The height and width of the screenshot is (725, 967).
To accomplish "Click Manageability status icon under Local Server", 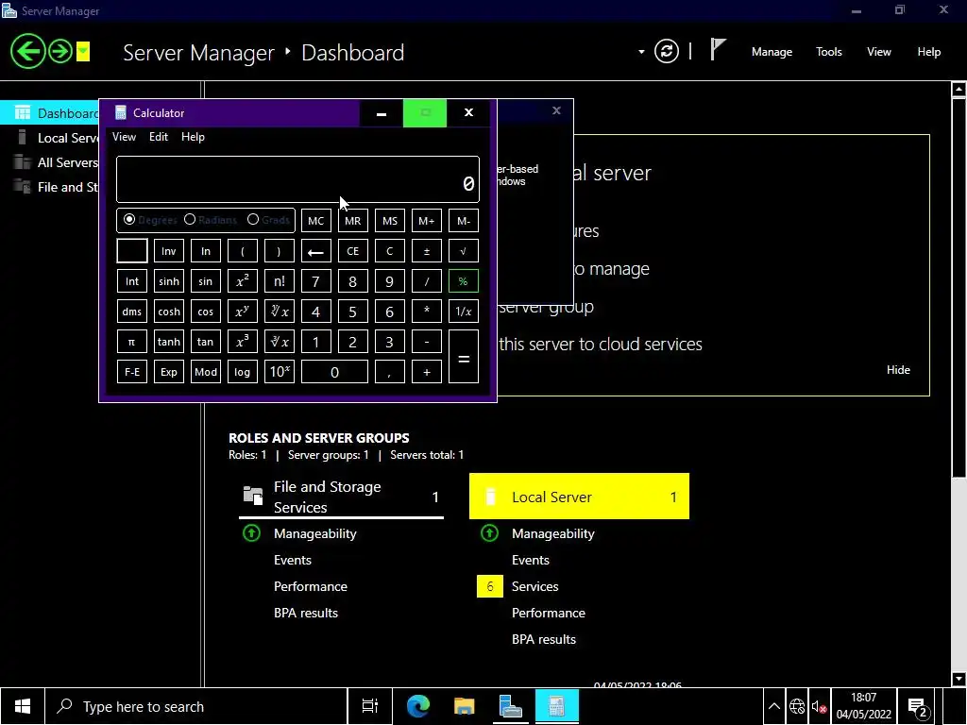I will (490, 533).
